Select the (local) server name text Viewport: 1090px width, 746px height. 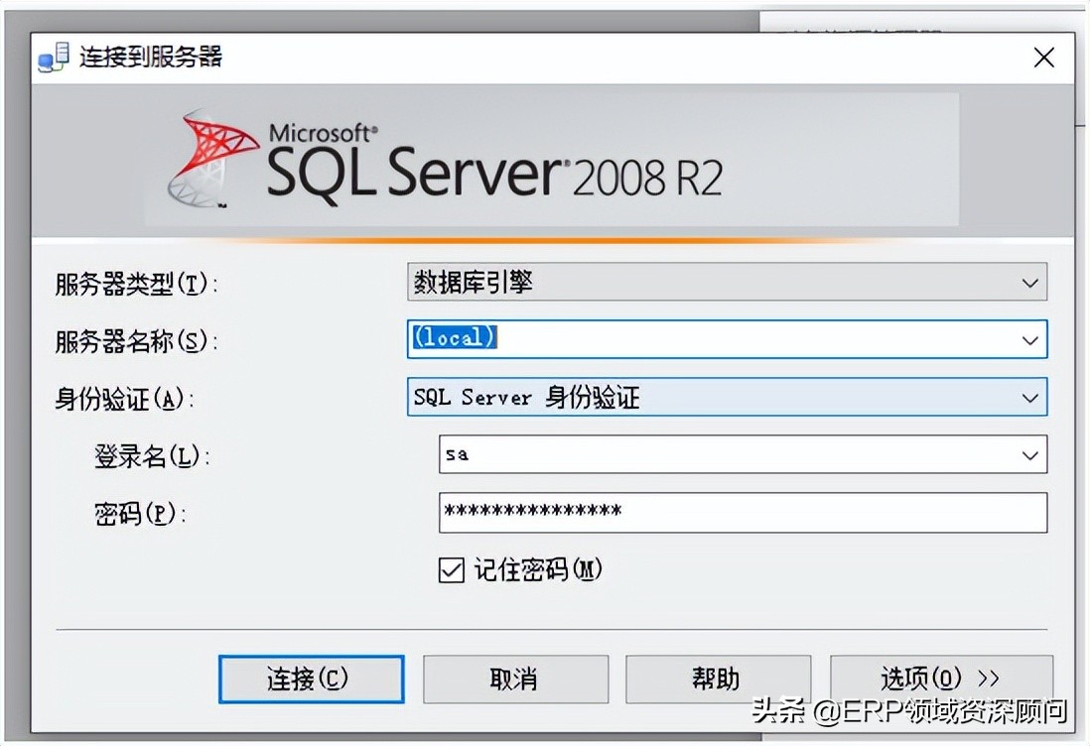(x=457, y=339)
